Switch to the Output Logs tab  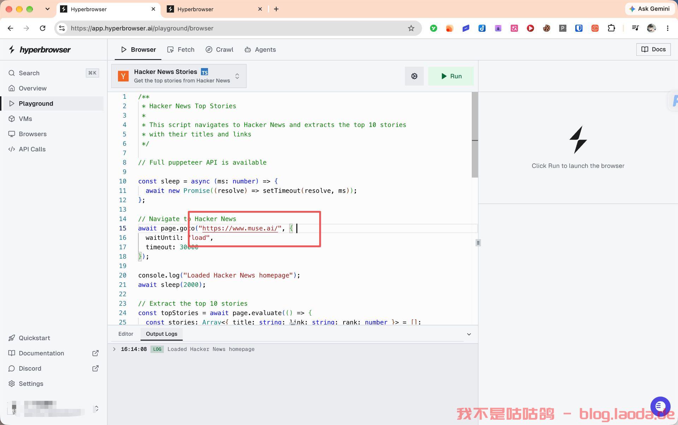click(161, 334)
